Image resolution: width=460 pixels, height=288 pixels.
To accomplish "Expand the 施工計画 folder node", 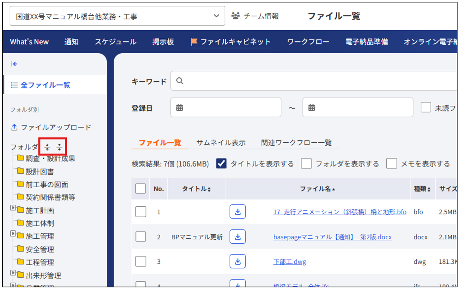I will [13, 208].
